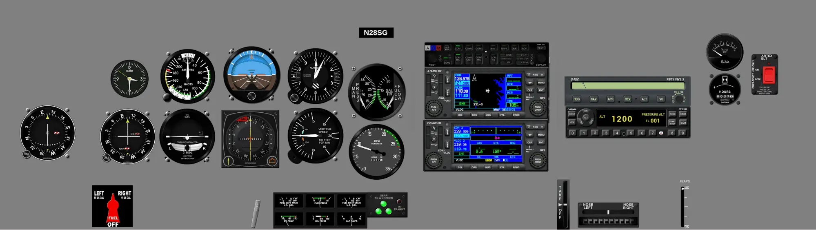Open MSG page on the COM 2 GPS unit
The height and width of the screenshot is (230, 816).
tap(488, 167)
